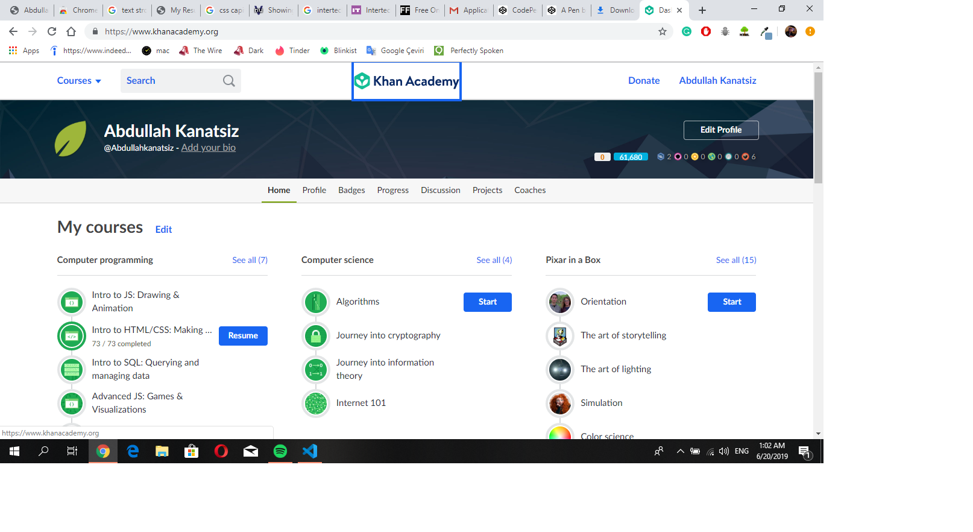Click the Simulation course thumbnail
This screenshot has width=973, height=532.
tap(560, 403)
